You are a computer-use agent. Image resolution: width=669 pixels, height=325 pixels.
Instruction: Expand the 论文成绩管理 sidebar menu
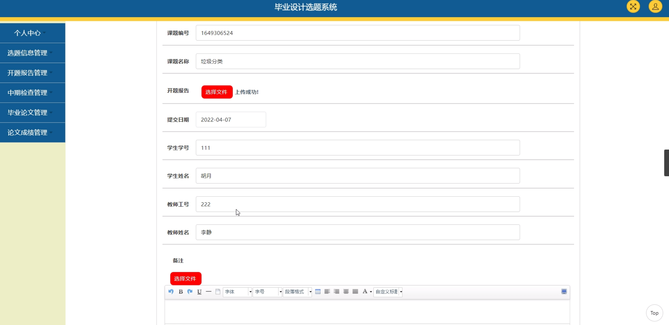(x=32, y=133)
